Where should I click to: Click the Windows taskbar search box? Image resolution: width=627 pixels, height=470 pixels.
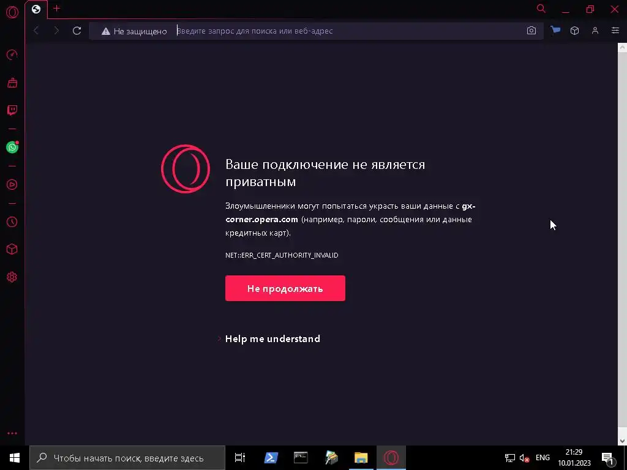[127, 458]
